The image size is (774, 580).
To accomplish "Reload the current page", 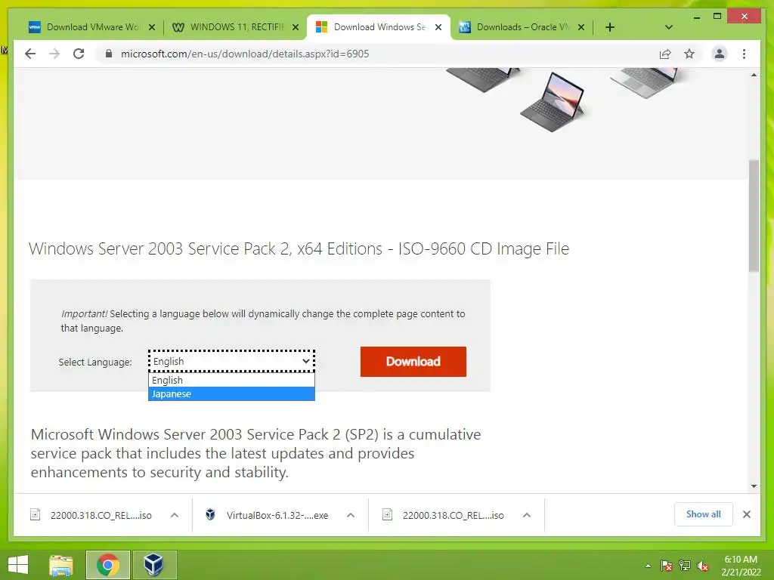I will [79, 54].
